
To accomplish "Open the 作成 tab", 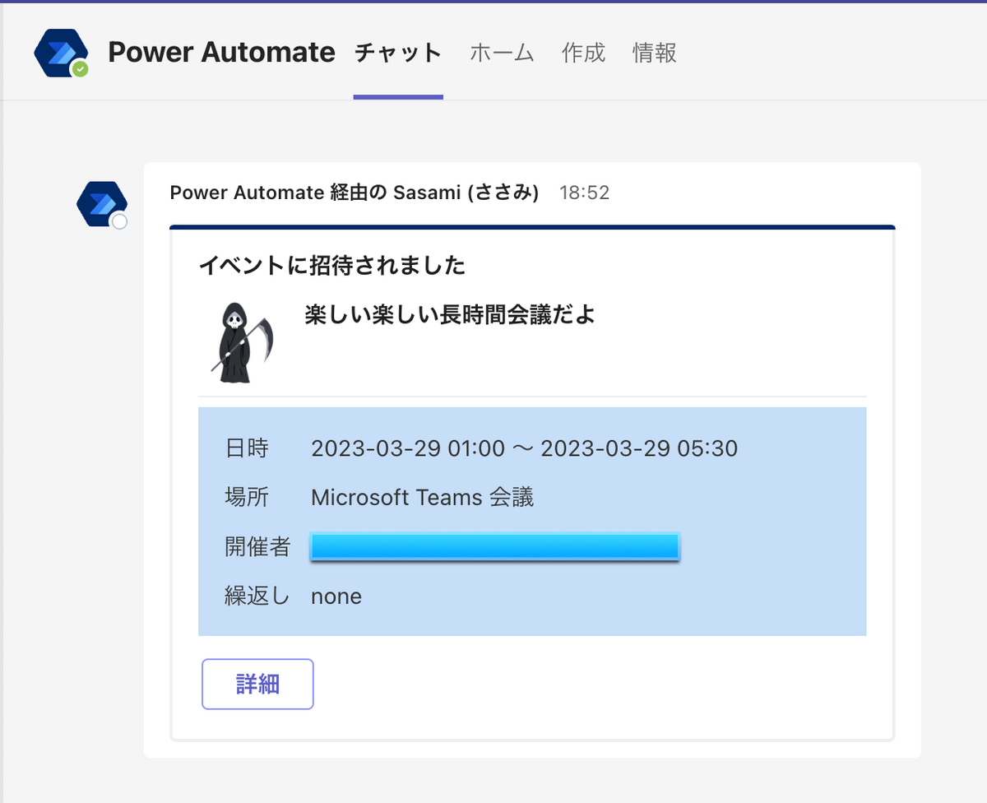I will click(583, 53).
